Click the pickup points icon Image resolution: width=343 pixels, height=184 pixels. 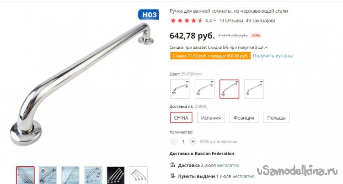172,176
